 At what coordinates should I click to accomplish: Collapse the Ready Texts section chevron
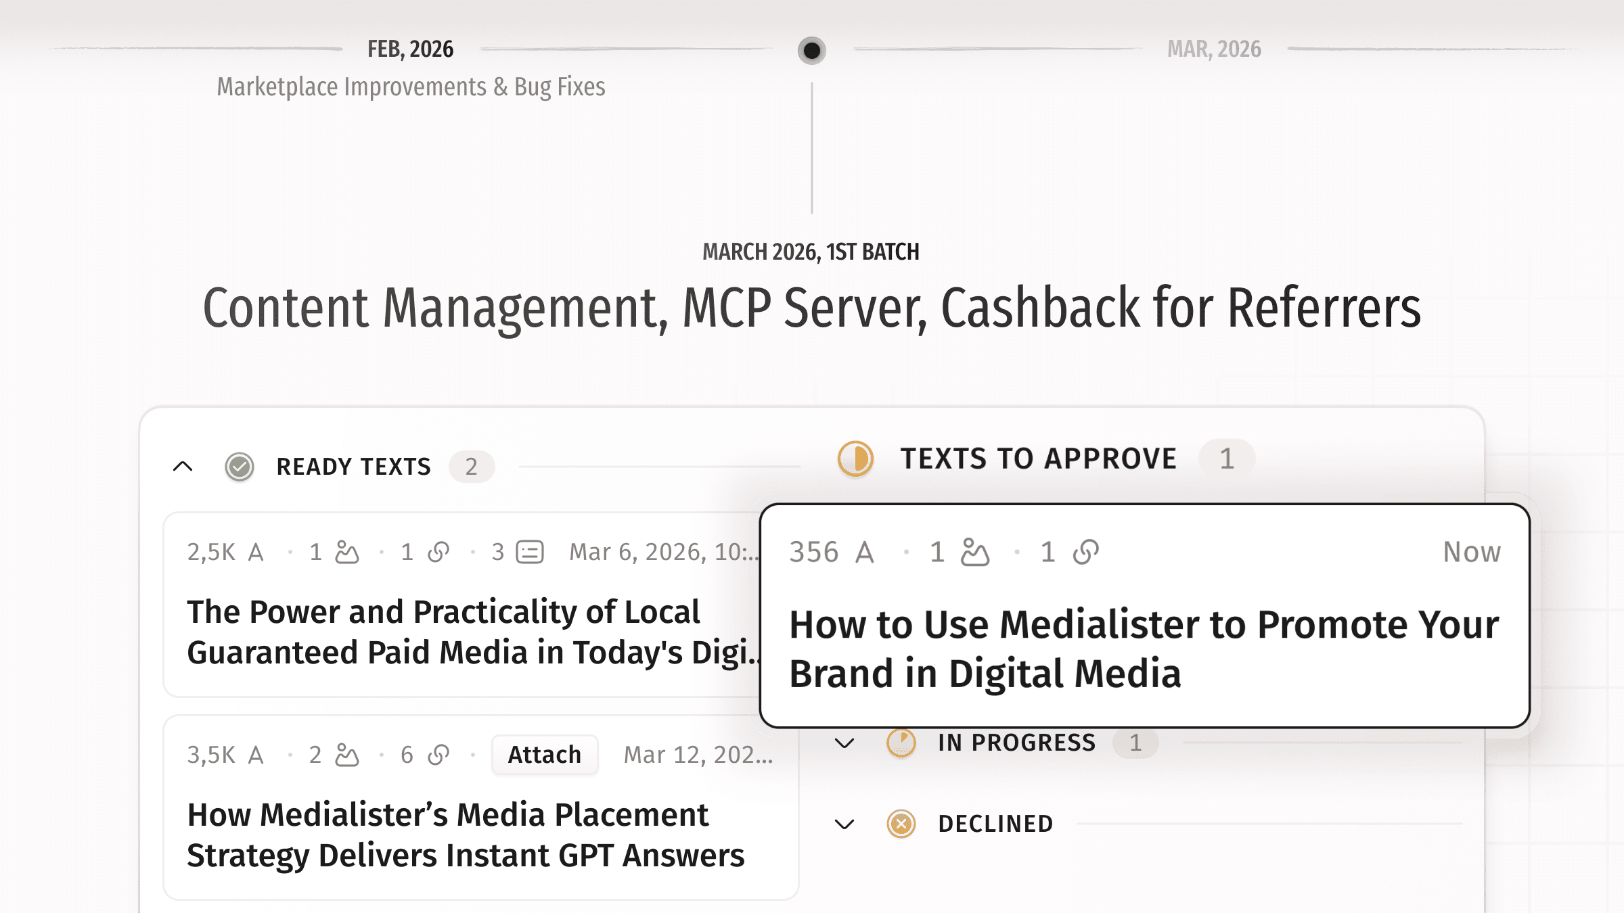tap(183, 467)
